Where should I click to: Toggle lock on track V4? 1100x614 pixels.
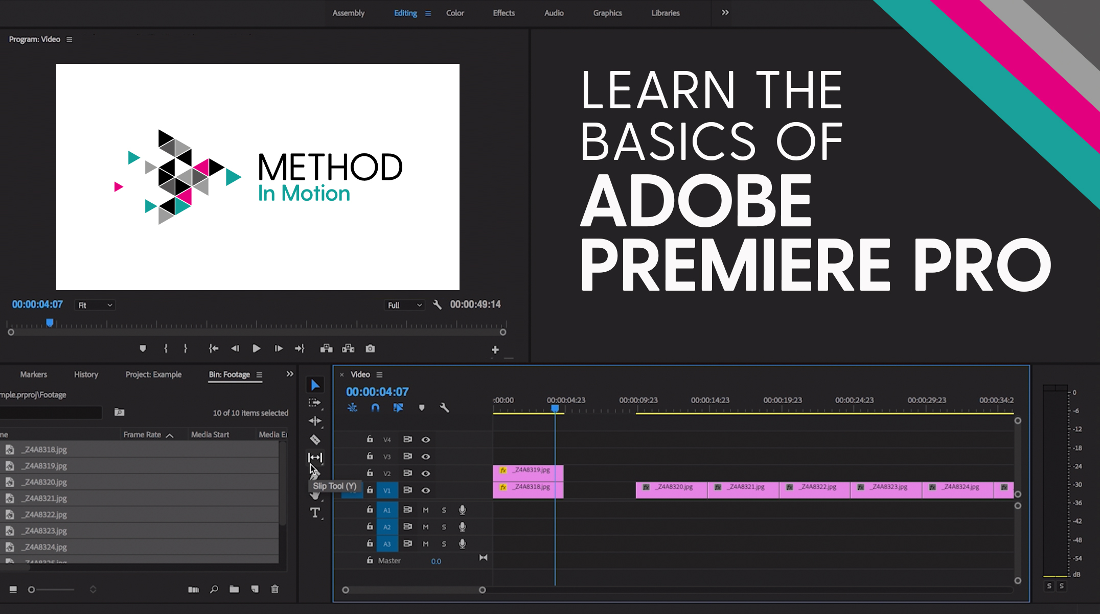tap(370, 439)
